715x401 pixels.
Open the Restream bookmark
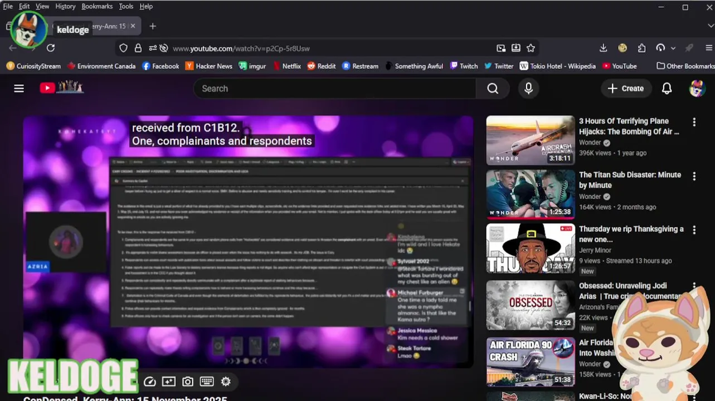pos(361,66)
